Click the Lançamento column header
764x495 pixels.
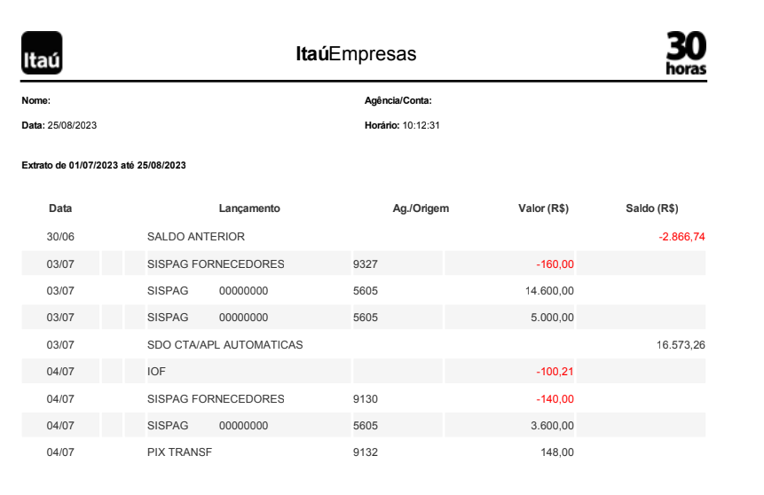249,208
